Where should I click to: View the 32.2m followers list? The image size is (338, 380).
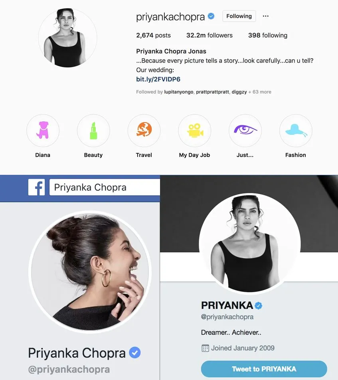point(210,36)
